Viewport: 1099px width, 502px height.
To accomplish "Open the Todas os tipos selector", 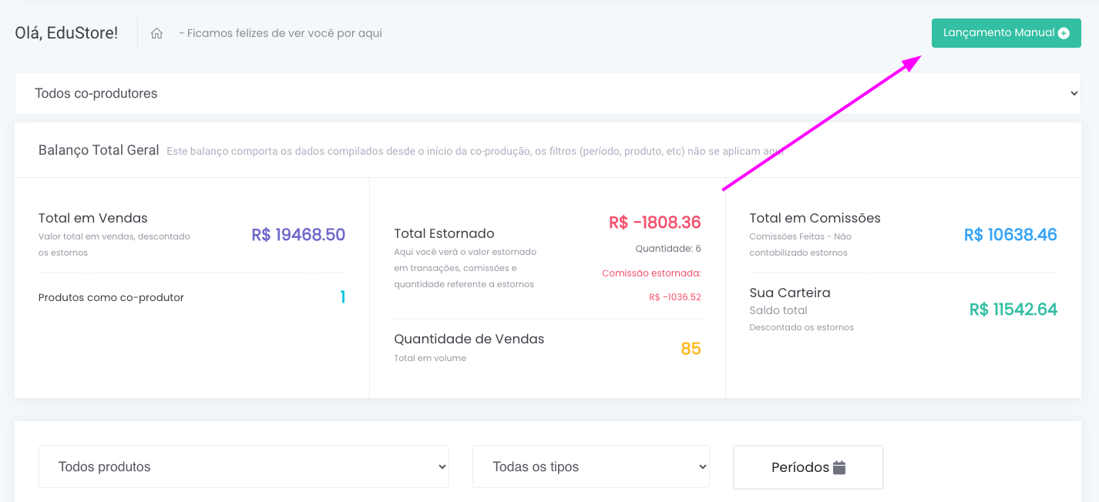I will click(x=590, y=467).
